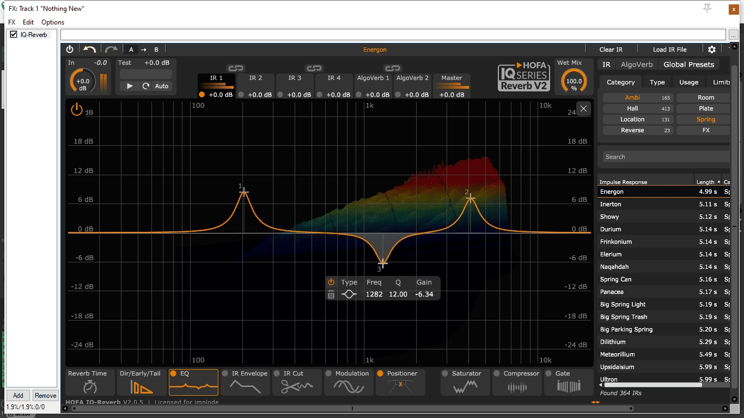Switch to the Type filter tab

[657, 82]
